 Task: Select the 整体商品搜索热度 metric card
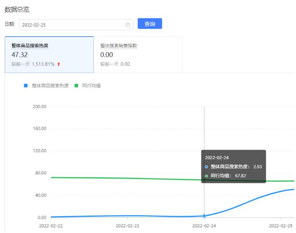coord(49,55)
